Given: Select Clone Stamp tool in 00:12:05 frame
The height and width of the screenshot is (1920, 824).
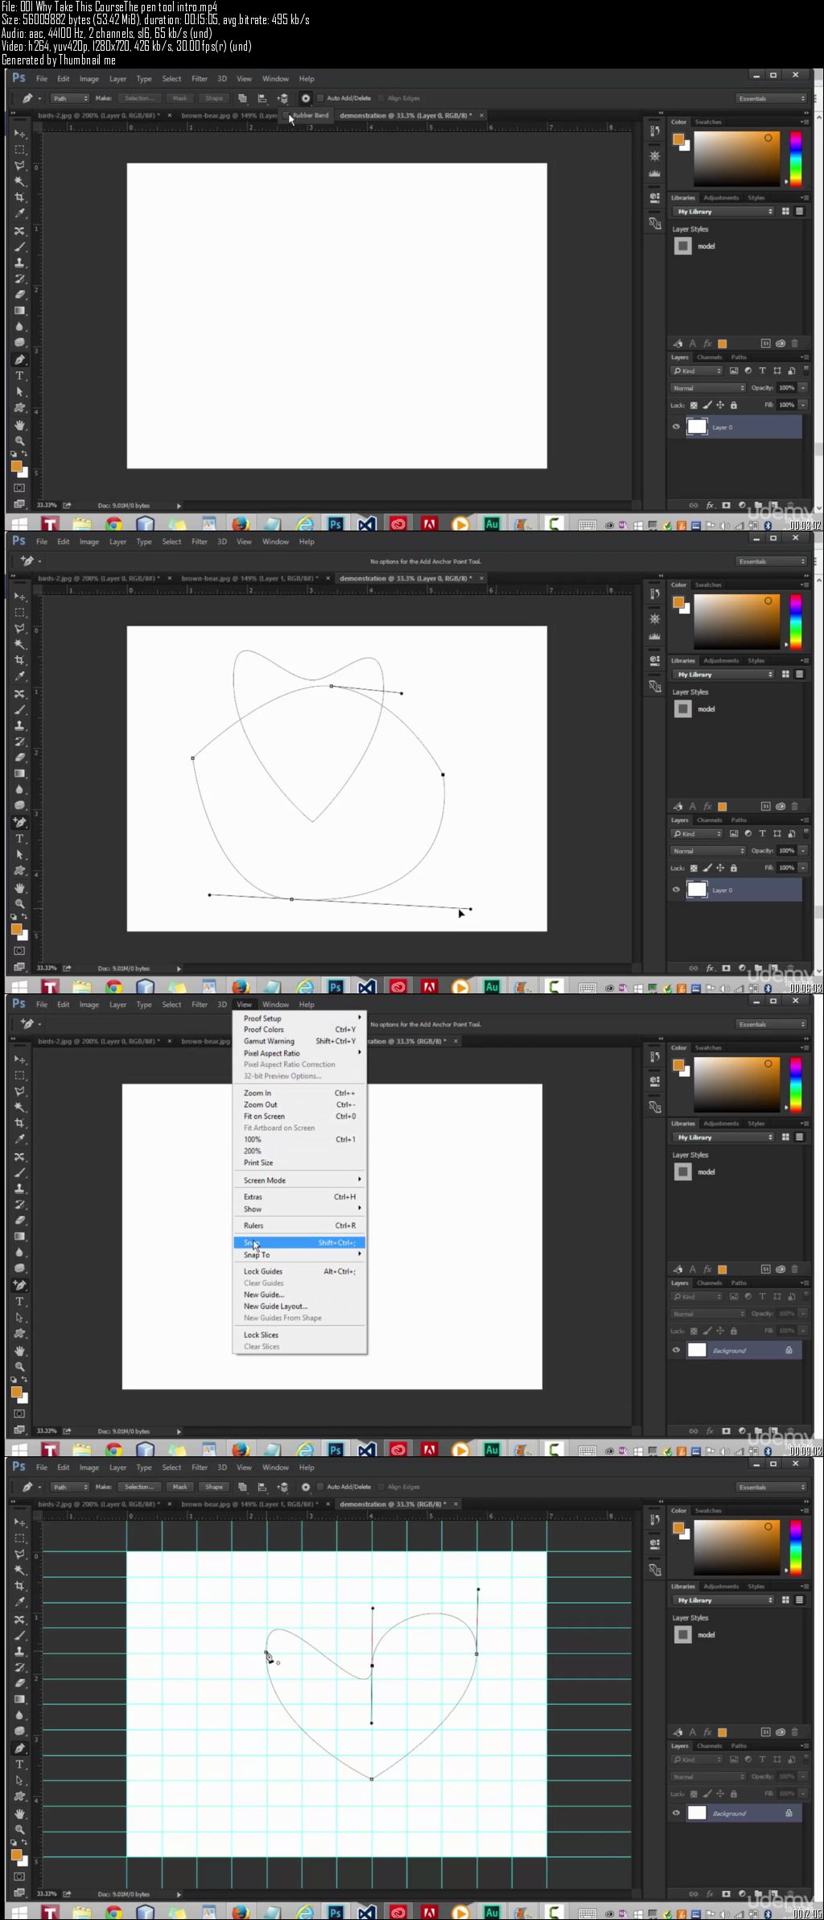Looking at the screenshot, I should tap(20, 1651).
